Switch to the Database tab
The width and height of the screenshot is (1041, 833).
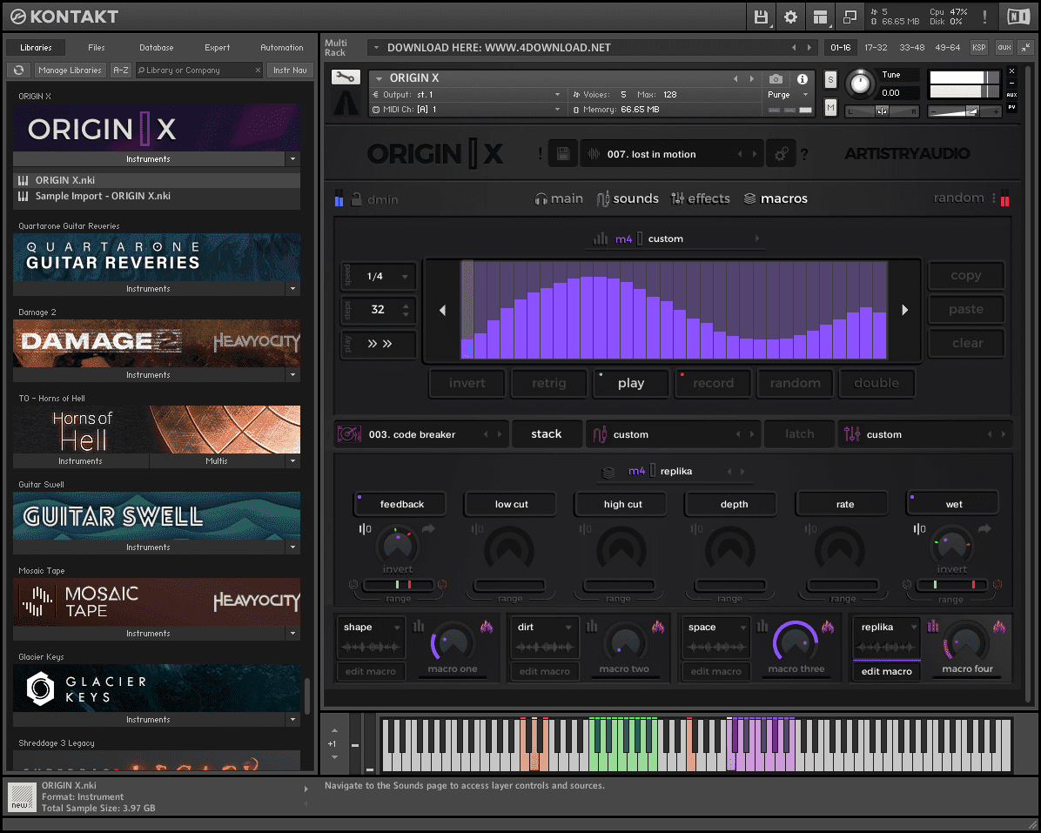[x=157, y=48]
